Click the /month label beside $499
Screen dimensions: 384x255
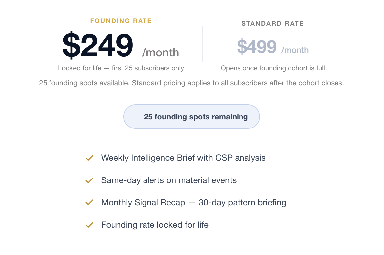point(295,50)
